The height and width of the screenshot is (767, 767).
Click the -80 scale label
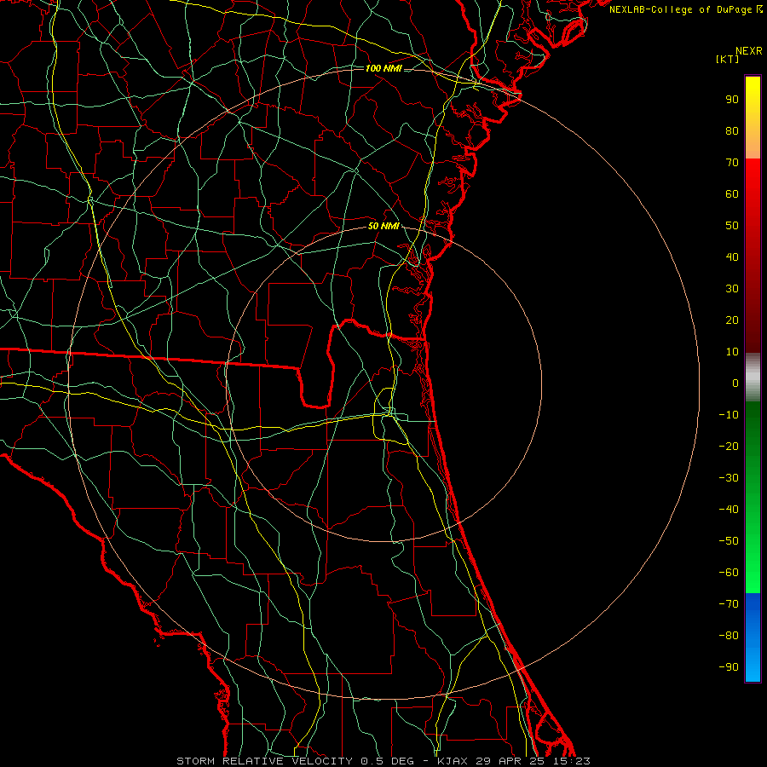(x=729, y=636)
